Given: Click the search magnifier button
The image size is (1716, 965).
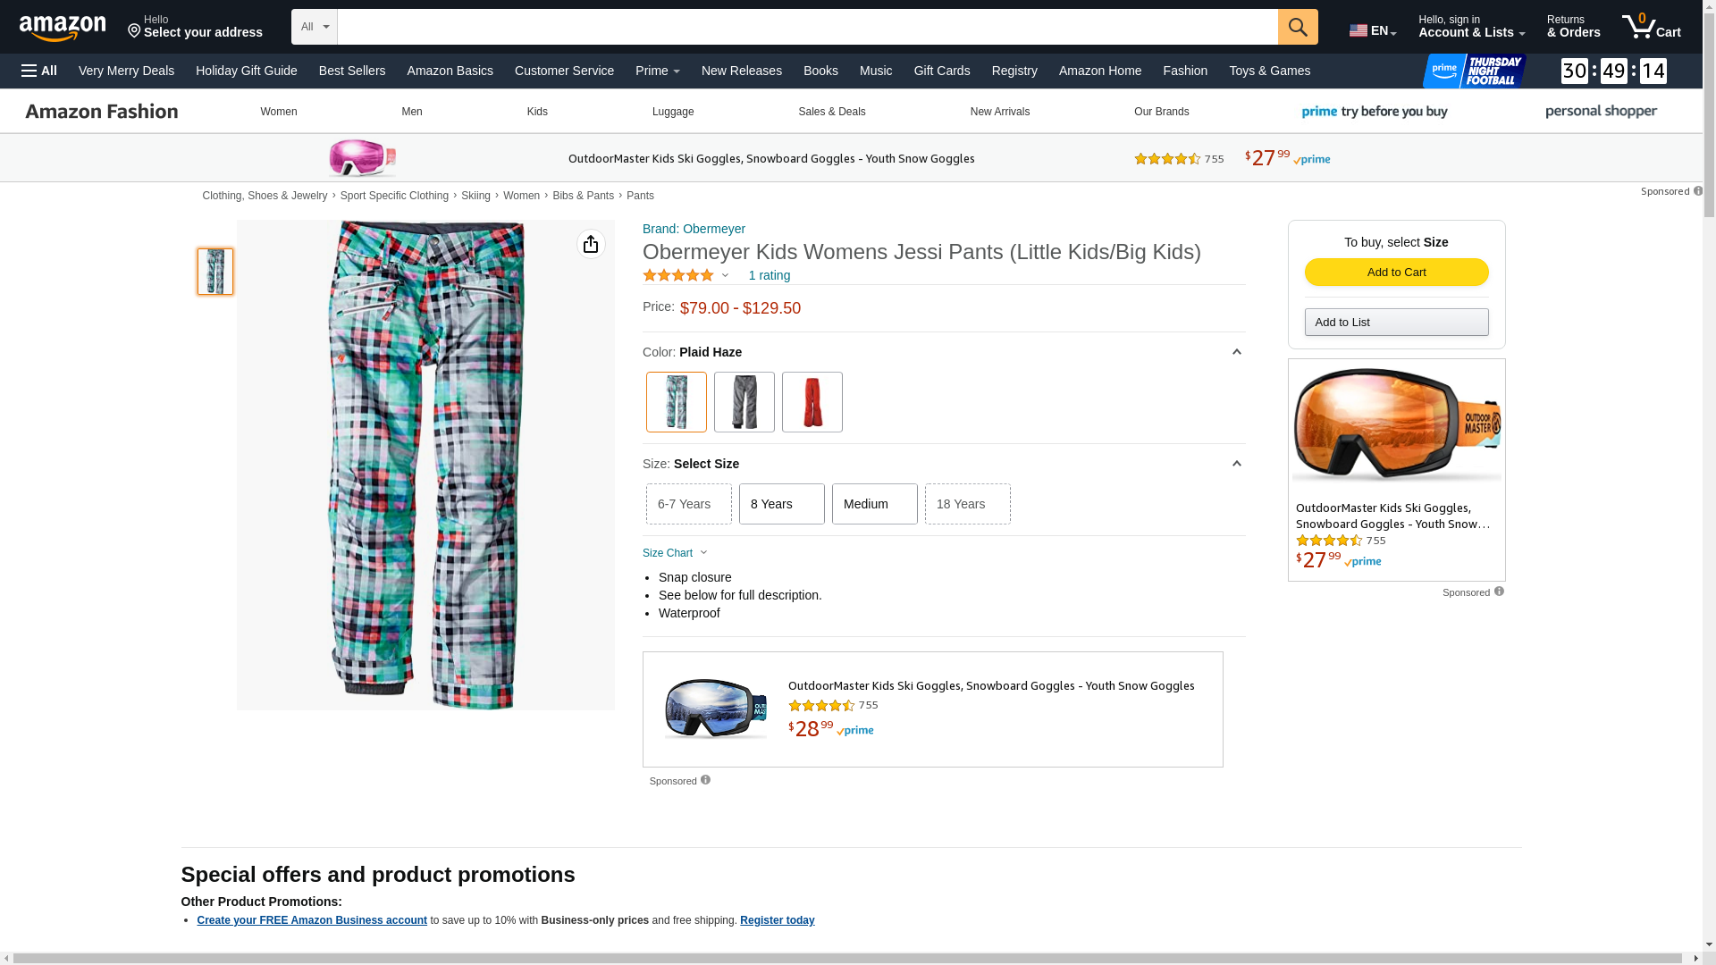Looking at the screenshot, I should point(1297,27).
